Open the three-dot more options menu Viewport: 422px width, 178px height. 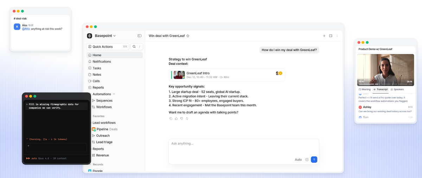tap(337, 36)
